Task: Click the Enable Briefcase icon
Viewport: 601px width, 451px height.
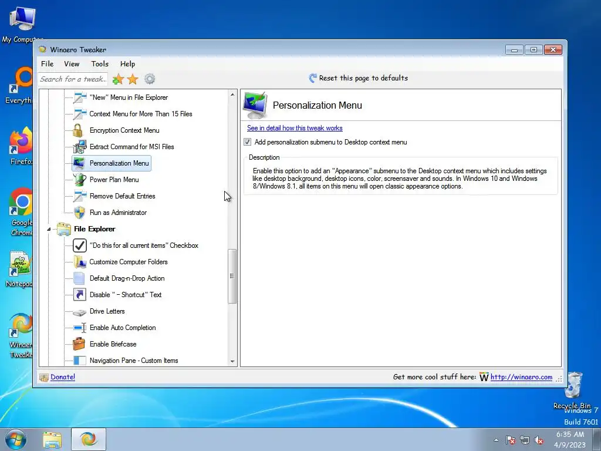Action: [x=79, y=344]
